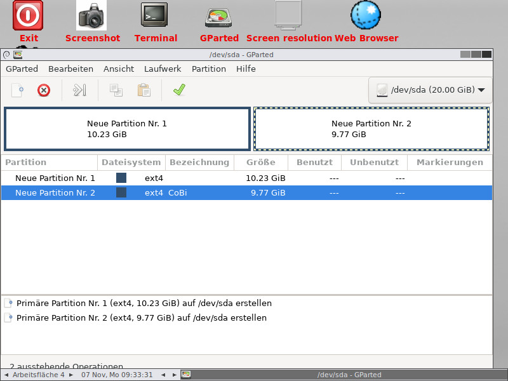Open the Partition menu
Image resolution: width=508 pixels, height=381 pixels.
(209, 69)
